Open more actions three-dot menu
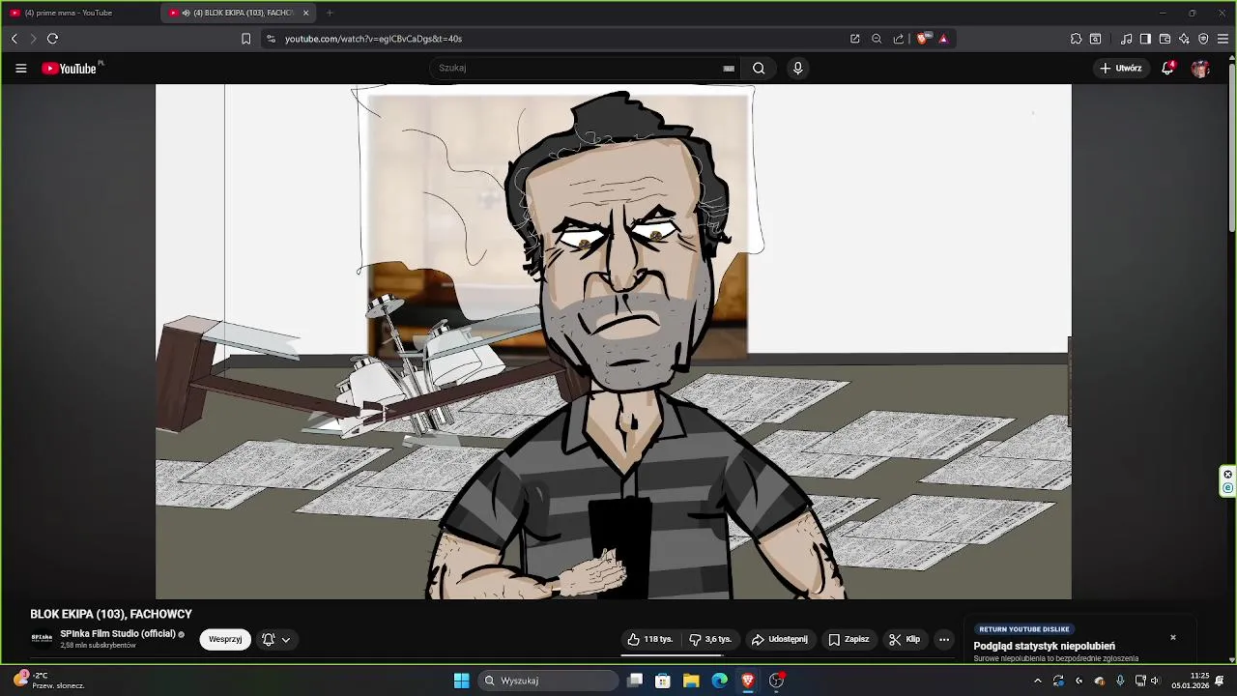The height and width of the screenshot is (696, 1237). [944, 639]
